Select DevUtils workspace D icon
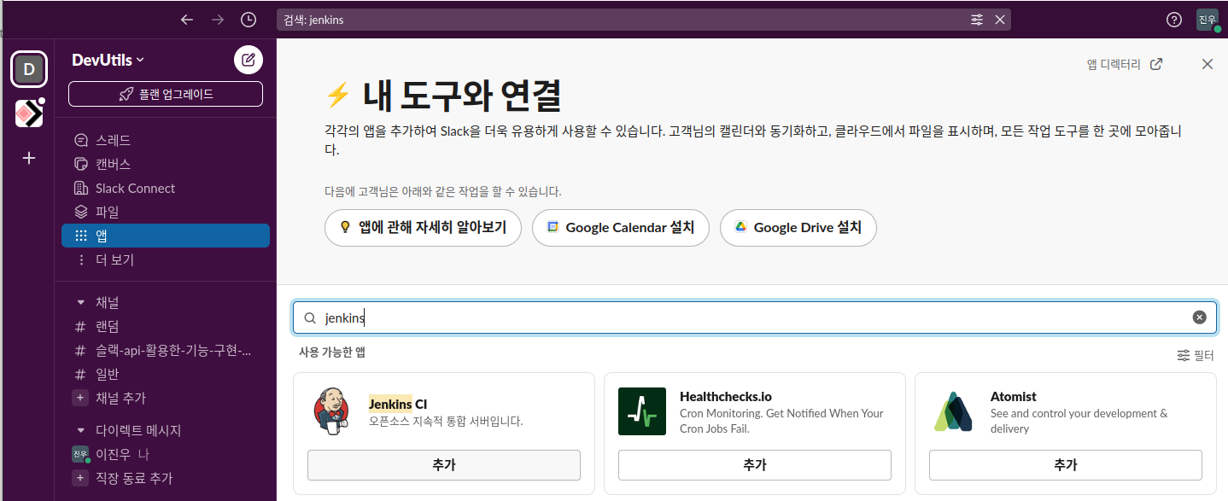The height and width of the screenshot is (501, 1228). pos(29,69)
